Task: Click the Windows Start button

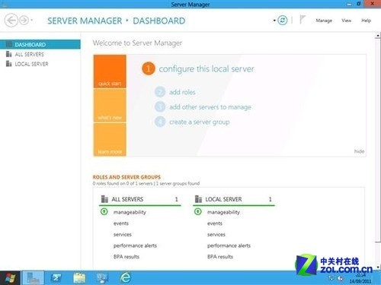Action: tap(10, 278)
